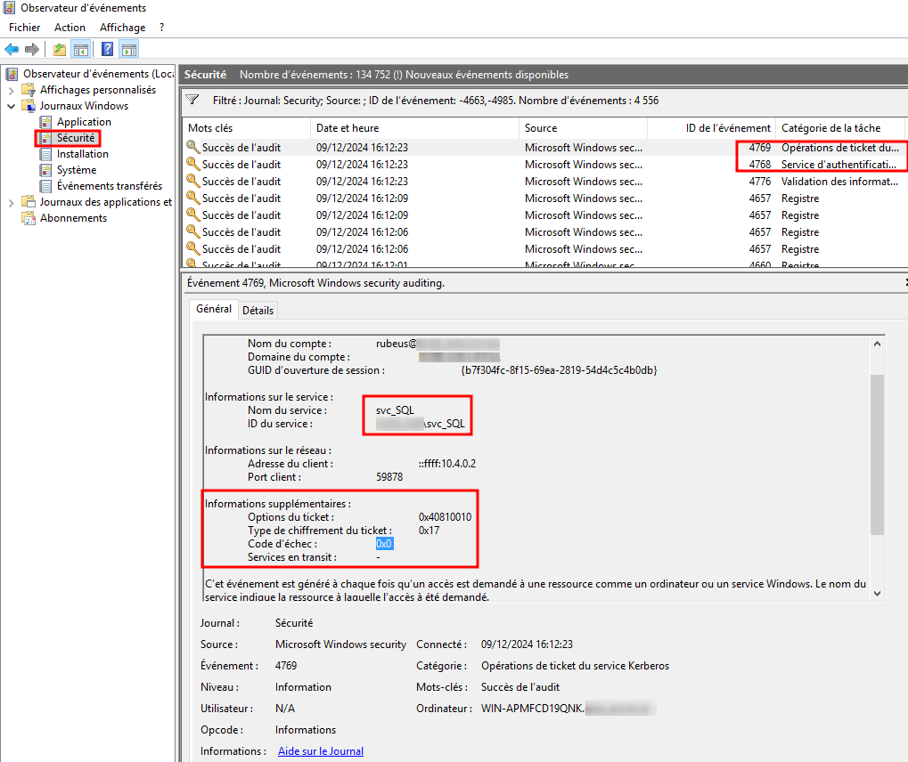
Task: Sort by Source column header
Action: [x=583, y=128]
